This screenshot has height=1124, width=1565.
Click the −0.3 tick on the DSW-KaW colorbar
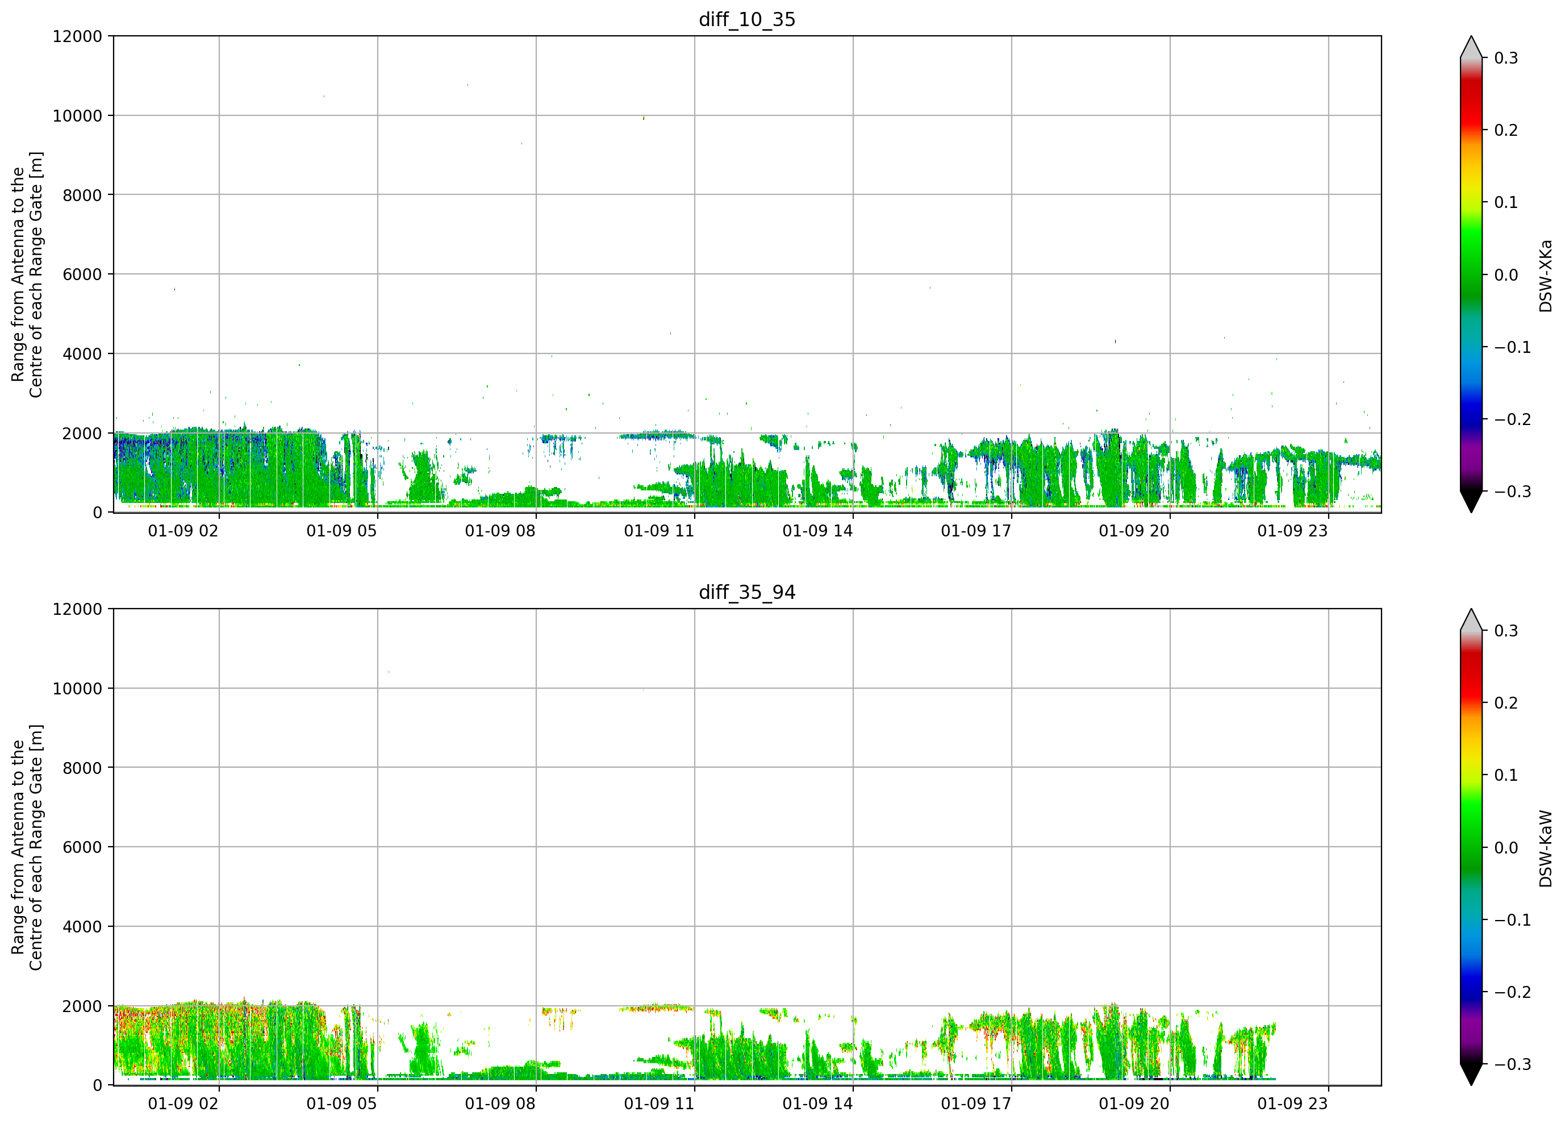click(1513, 1065)
